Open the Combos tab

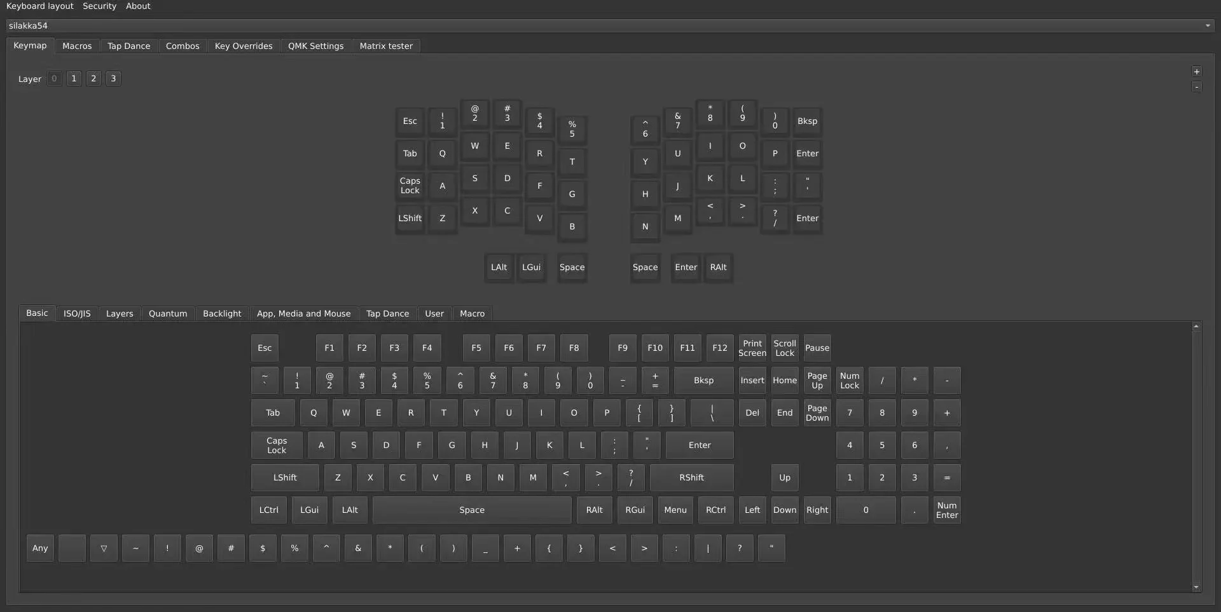[183, 46]
